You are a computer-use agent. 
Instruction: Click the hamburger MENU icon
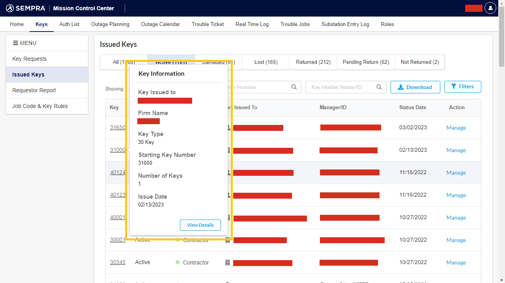tap(15, 43)
